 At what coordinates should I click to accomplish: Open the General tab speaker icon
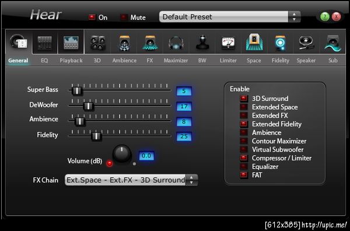19,42
